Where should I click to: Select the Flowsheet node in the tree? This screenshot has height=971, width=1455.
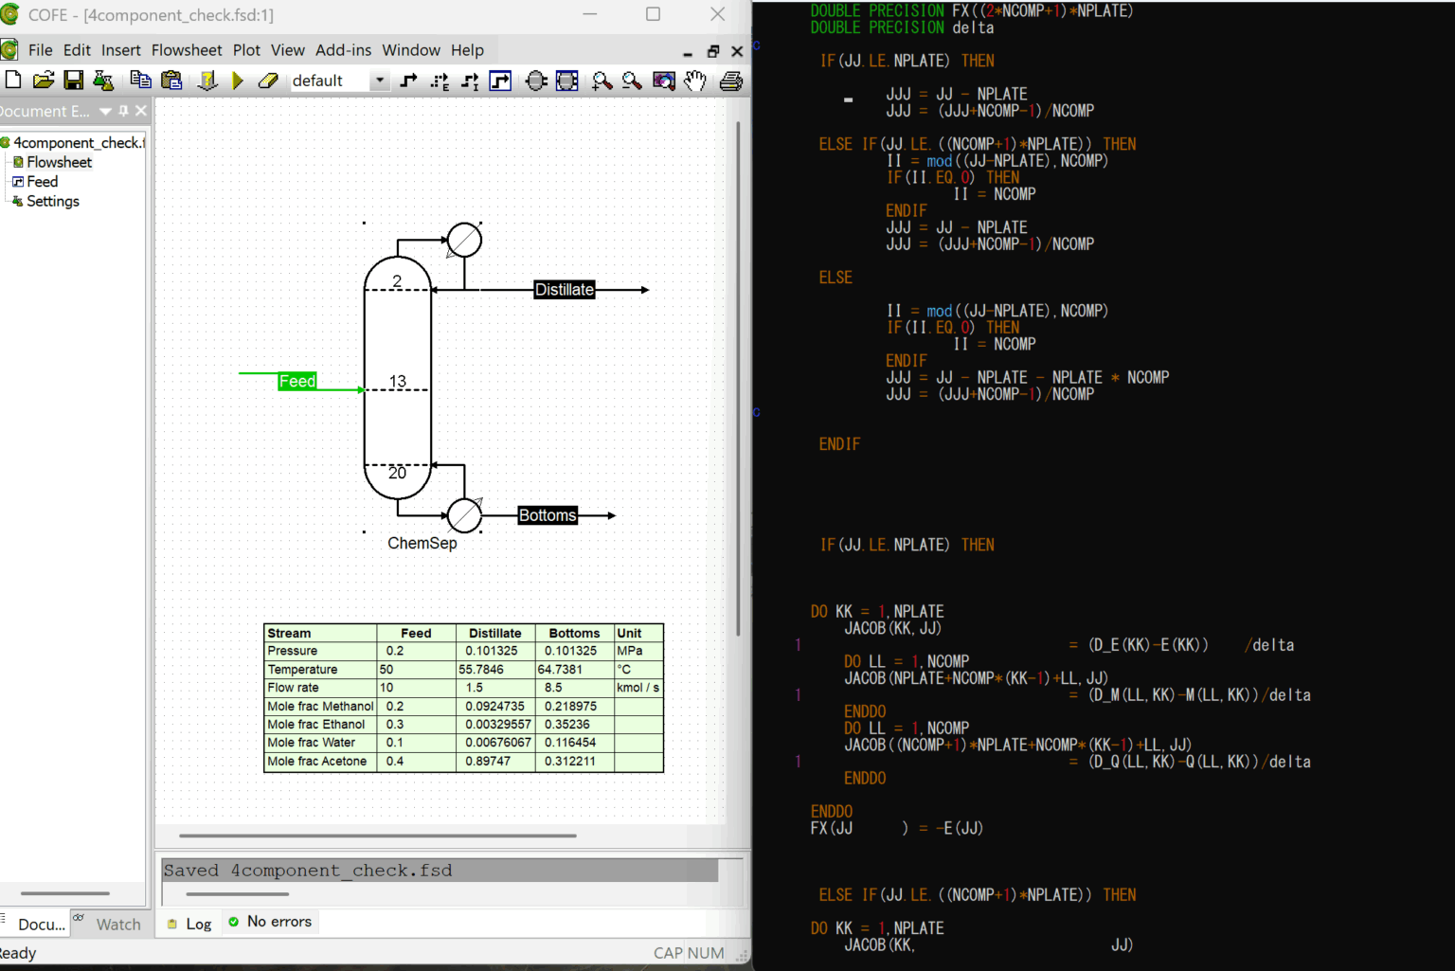pyautogui.click(x=59, y=162)
